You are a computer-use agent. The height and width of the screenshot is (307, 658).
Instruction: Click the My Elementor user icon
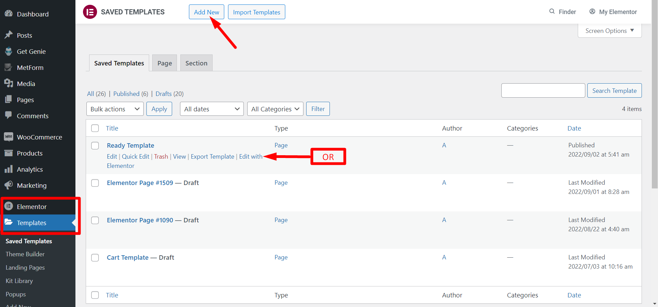point(592,11)
